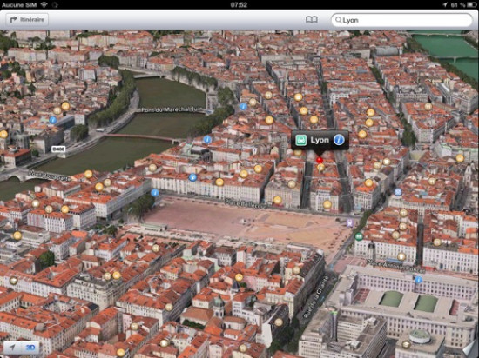Tap the Aucune SIM carrier text
479x358 pixels.
pos(19,4)
